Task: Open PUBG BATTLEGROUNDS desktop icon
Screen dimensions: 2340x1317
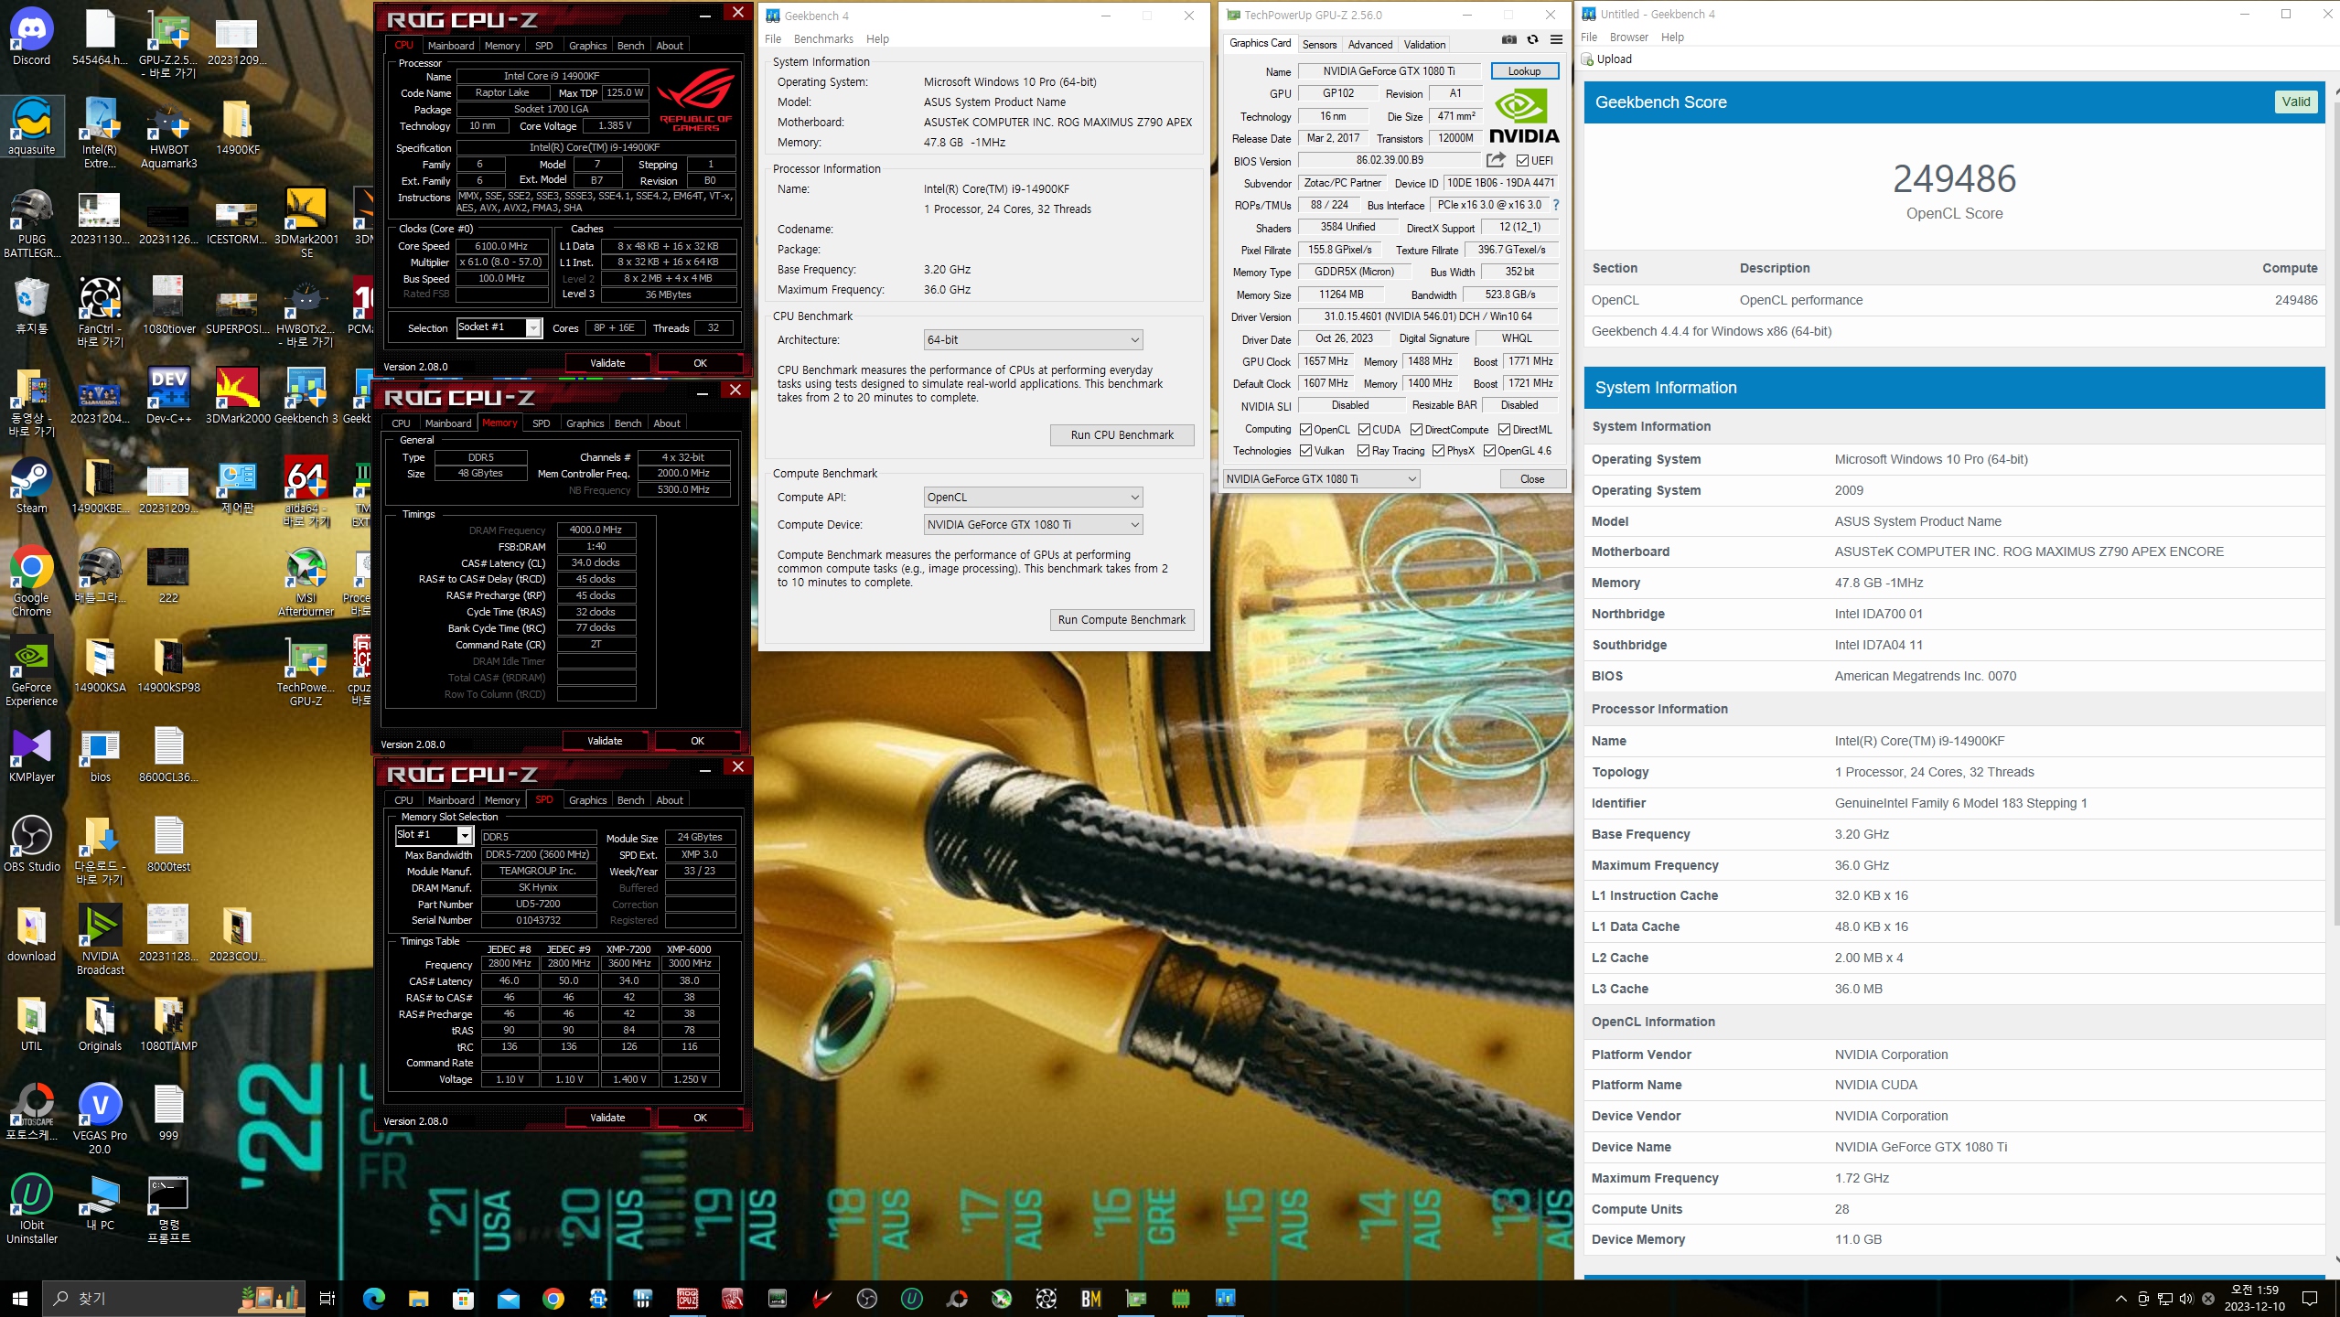Action: coord(32,223)
